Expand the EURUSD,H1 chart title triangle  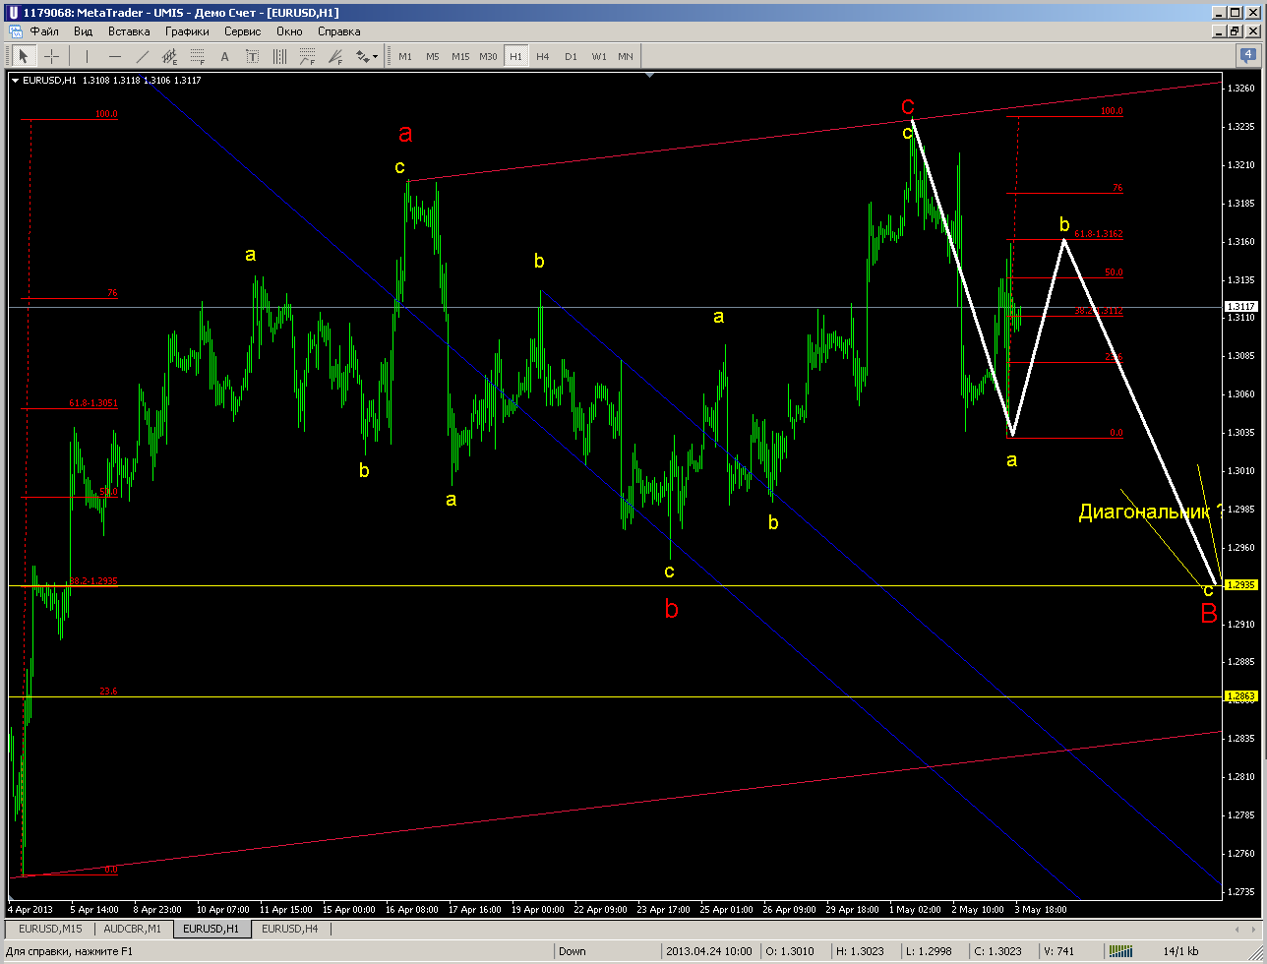(x=14, y=81)
